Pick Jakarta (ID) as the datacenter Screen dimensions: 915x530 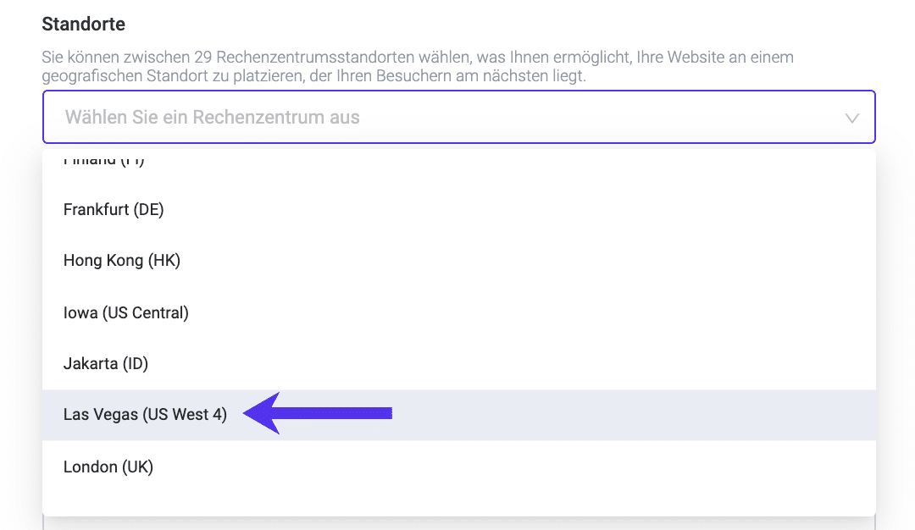point(105,362)
